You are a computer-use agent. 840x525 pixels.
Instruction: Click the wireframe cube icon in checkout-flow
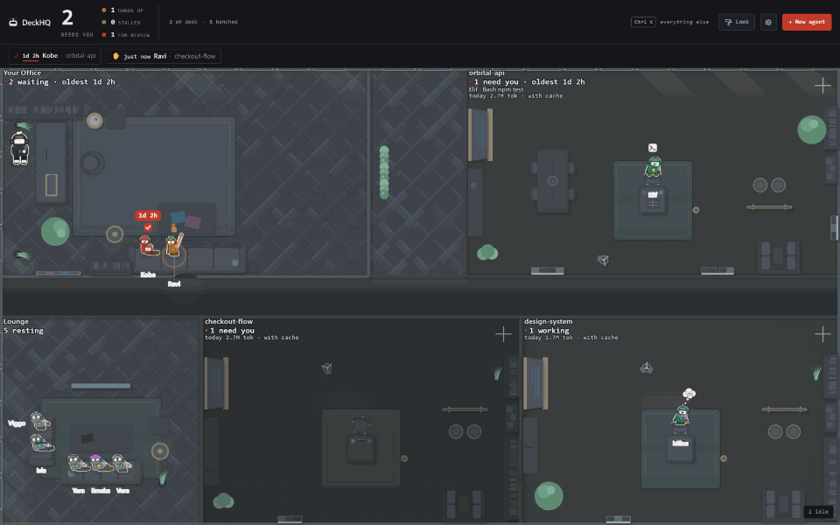(326, 368)
